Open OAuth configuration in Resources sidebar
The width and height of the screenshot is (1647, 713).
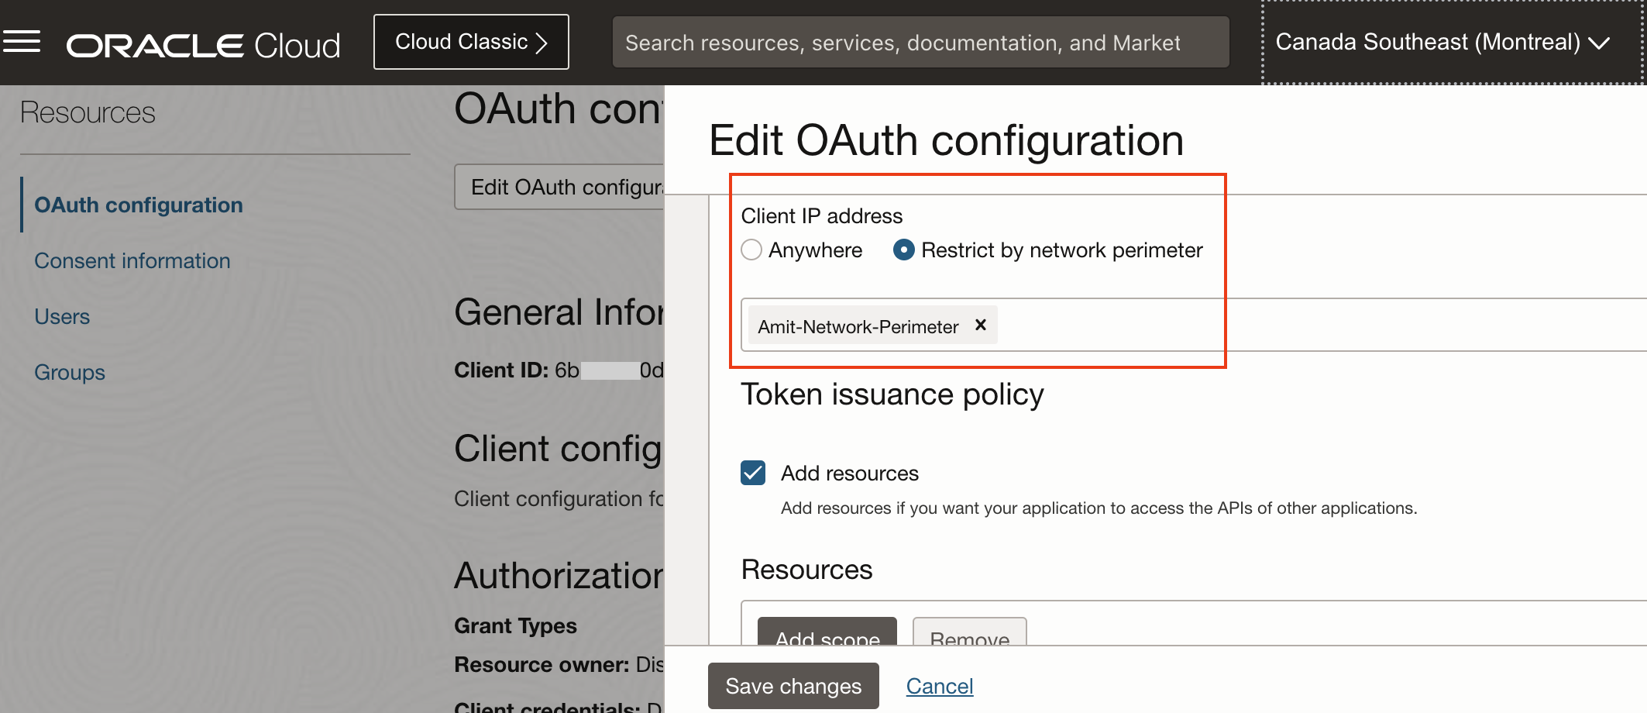pos(138,205)
